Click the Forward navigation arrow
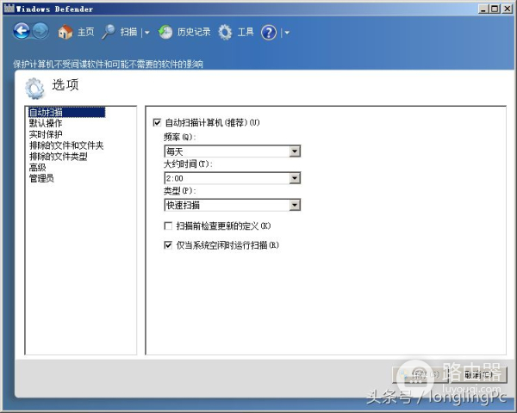Image resolution: width=517 pixels, height=413 pixels. [40, 32]
